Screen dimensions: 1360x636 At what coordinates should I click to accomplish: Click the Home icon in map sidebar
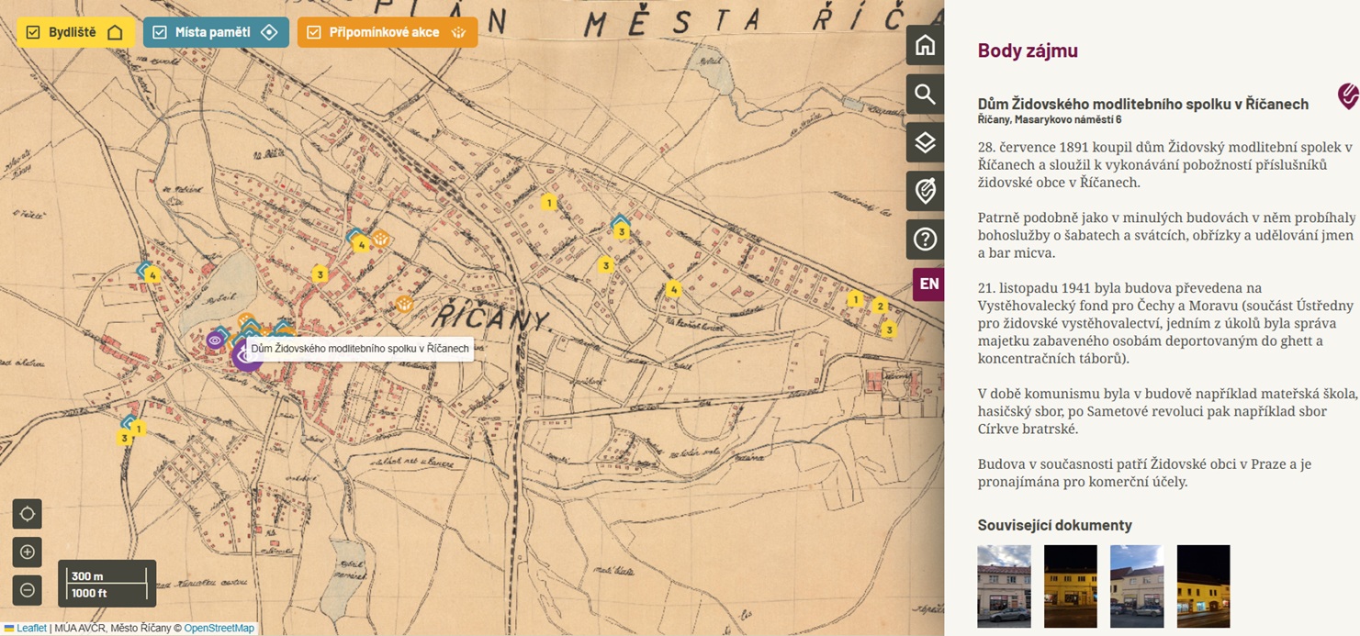coord(925,45)
